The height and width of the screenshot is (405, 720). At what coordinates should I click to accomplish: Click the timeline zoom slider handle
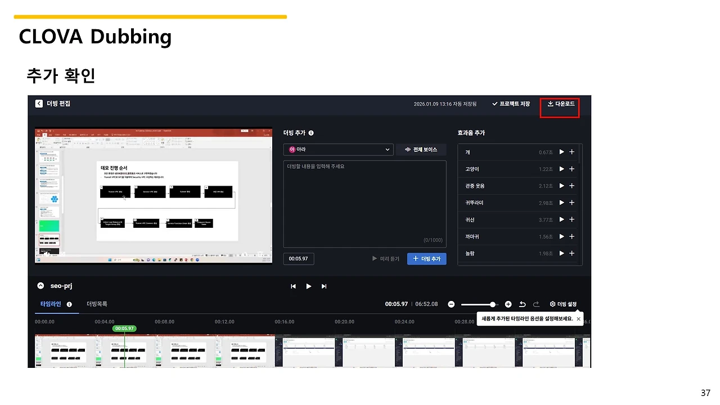(493, 304)
